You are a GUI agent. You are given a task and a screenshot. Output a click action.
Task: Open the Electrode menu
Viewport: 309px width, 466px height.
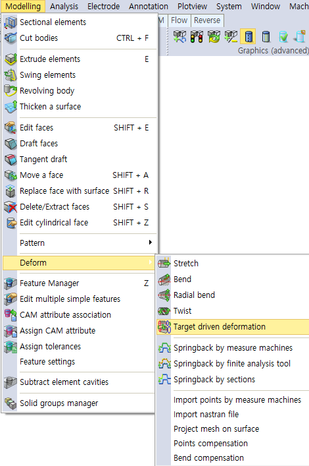pos(103,6)
